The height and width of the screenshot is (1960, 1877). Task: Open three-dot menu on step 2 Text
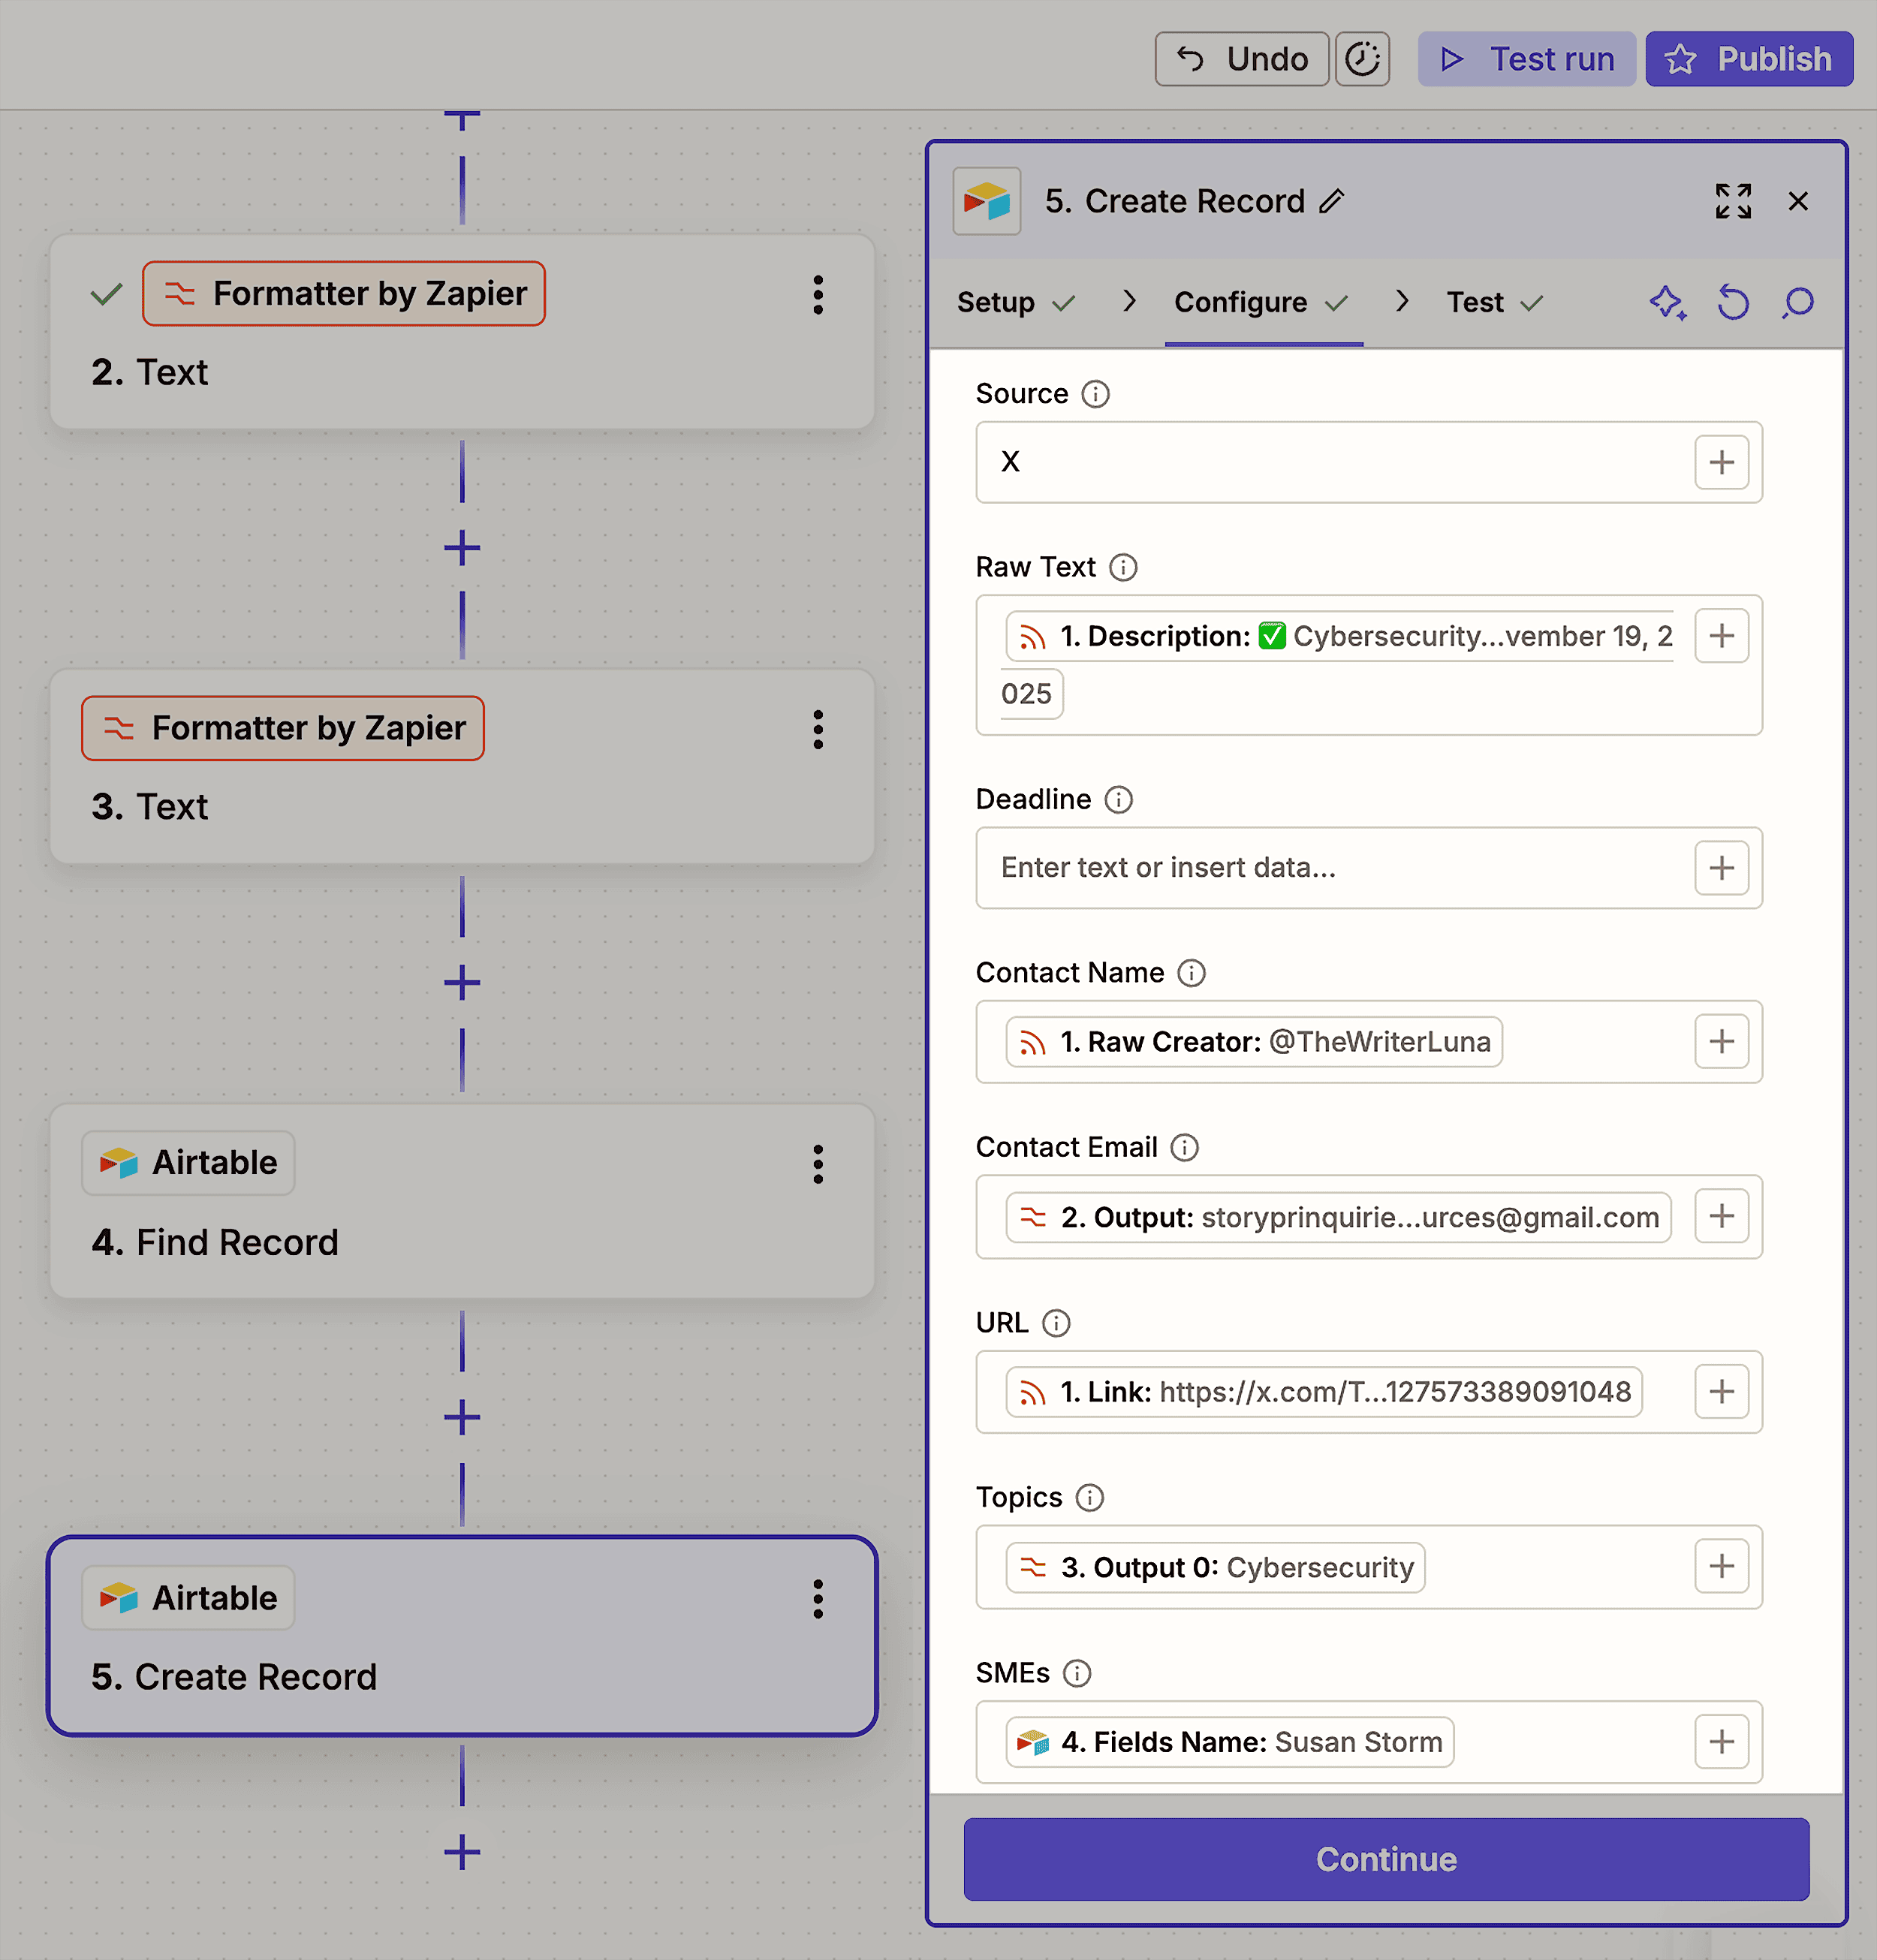(818, 295)
